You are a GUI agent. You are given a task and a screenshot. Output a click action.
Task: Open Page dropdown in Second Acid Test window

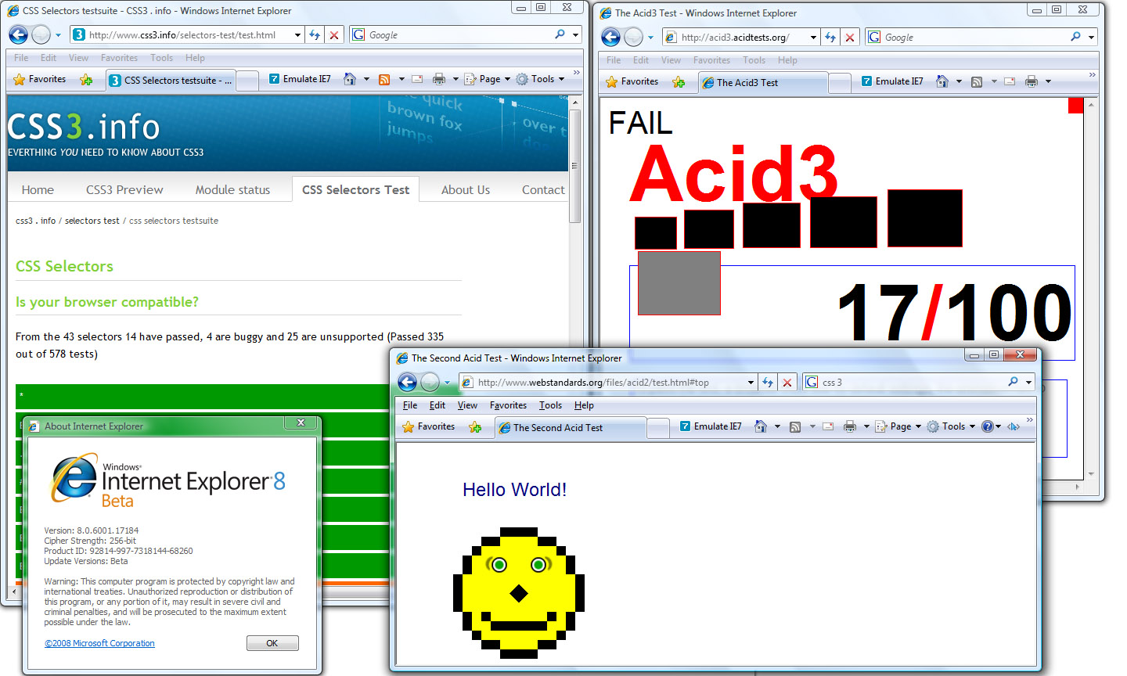[898, 426]
